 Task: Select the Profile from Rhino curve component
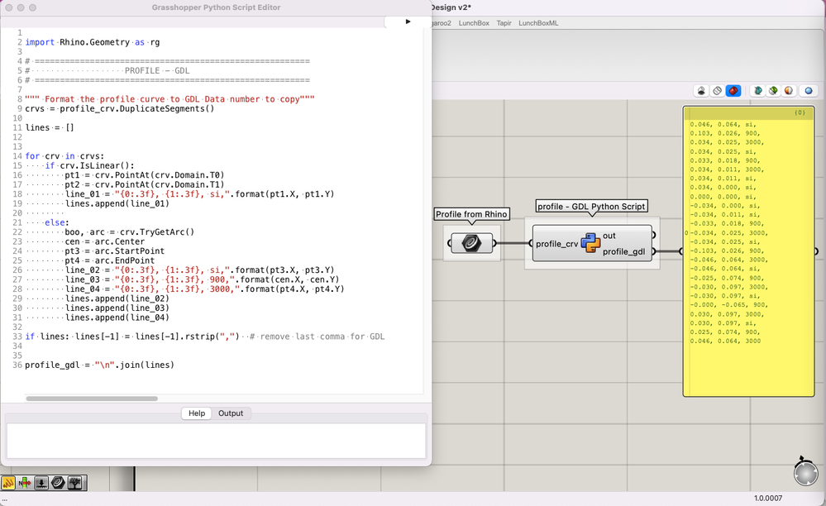471,243
